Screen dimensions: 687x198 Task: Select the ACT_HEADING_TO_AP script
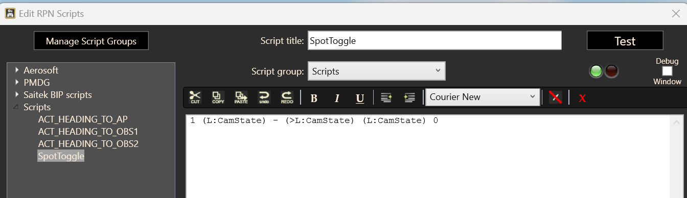83,119
